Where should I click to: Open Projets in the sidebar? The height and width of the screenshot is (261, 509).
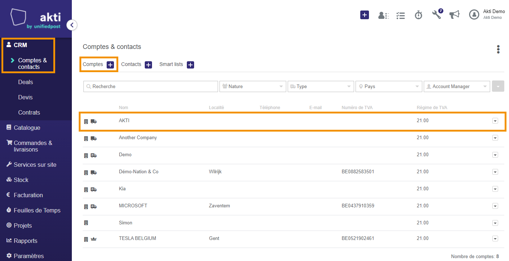point(23,225)
